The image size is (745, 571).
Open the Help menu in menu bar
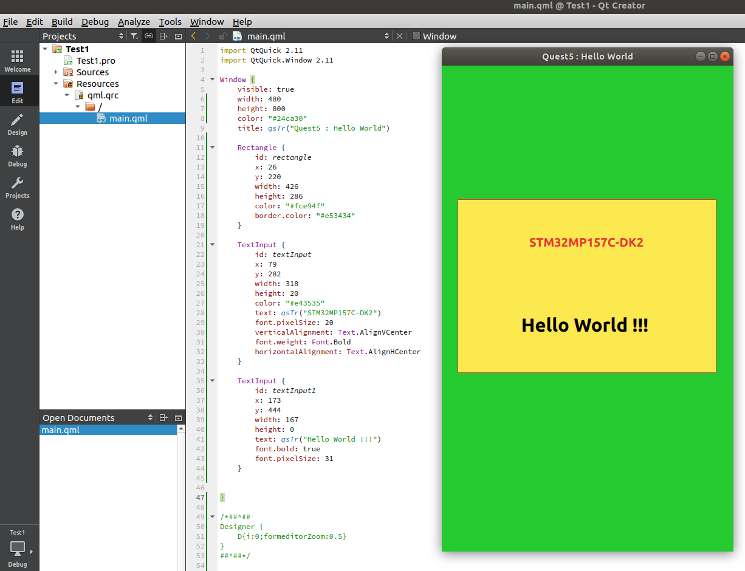pyautogui.click(x=242, y=22)
